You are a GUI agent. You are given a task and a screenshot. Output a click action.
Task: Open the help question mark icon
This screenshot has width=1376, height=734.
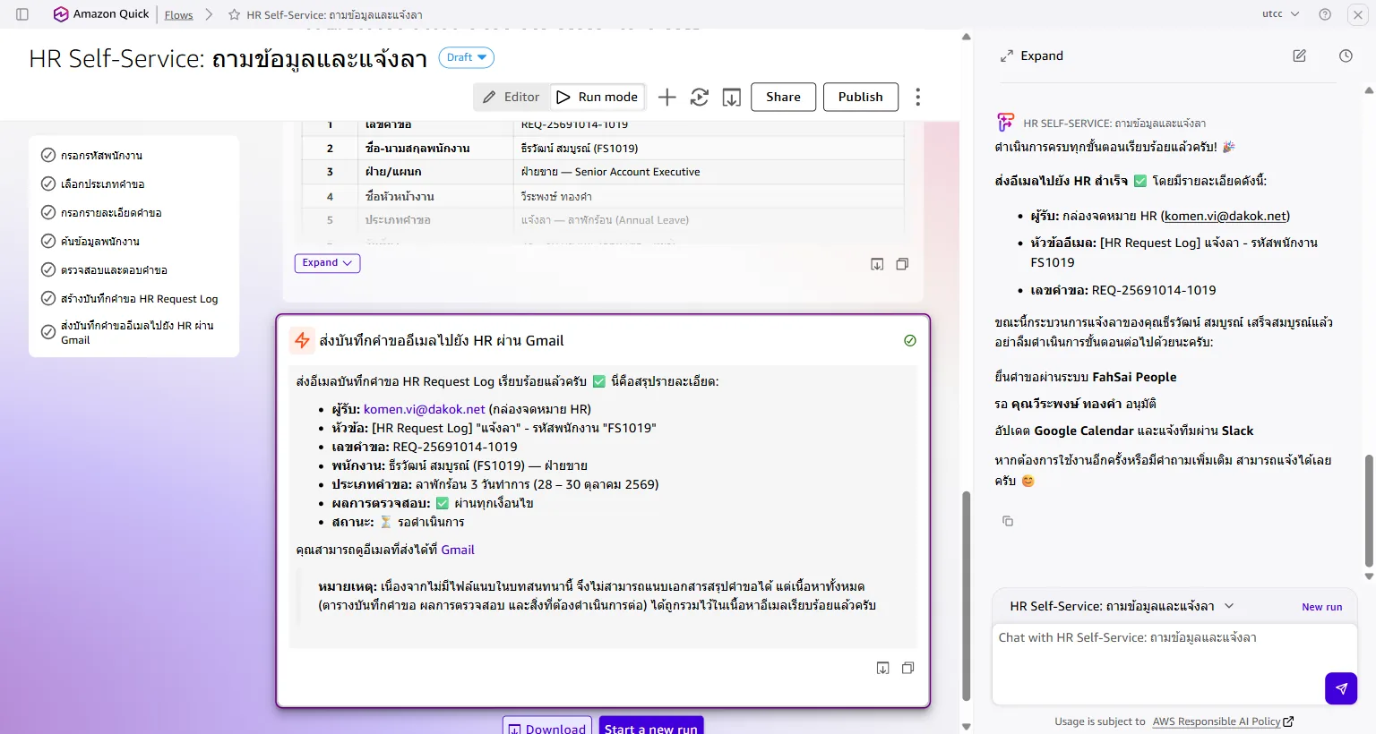click(x=1325, y=14)
